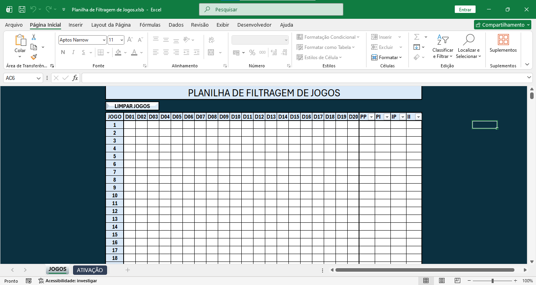This screenshot has width=536, height=285.
Task: Click the insert function fx icon
Action: [x=75, y=78]
